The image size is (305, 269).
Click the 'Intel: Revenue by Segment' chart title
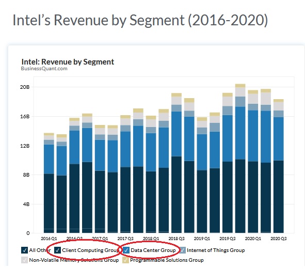[68, 62]
